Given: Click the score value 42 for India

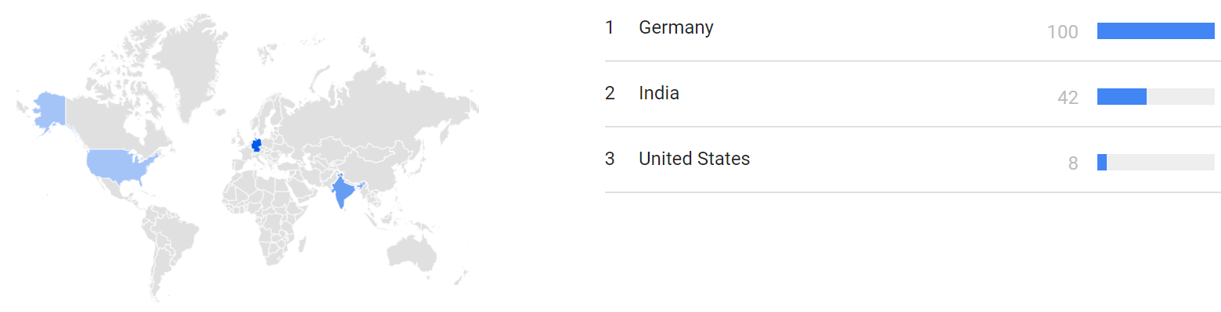Looking at the screenshot, I should [x=1068, y=98].
